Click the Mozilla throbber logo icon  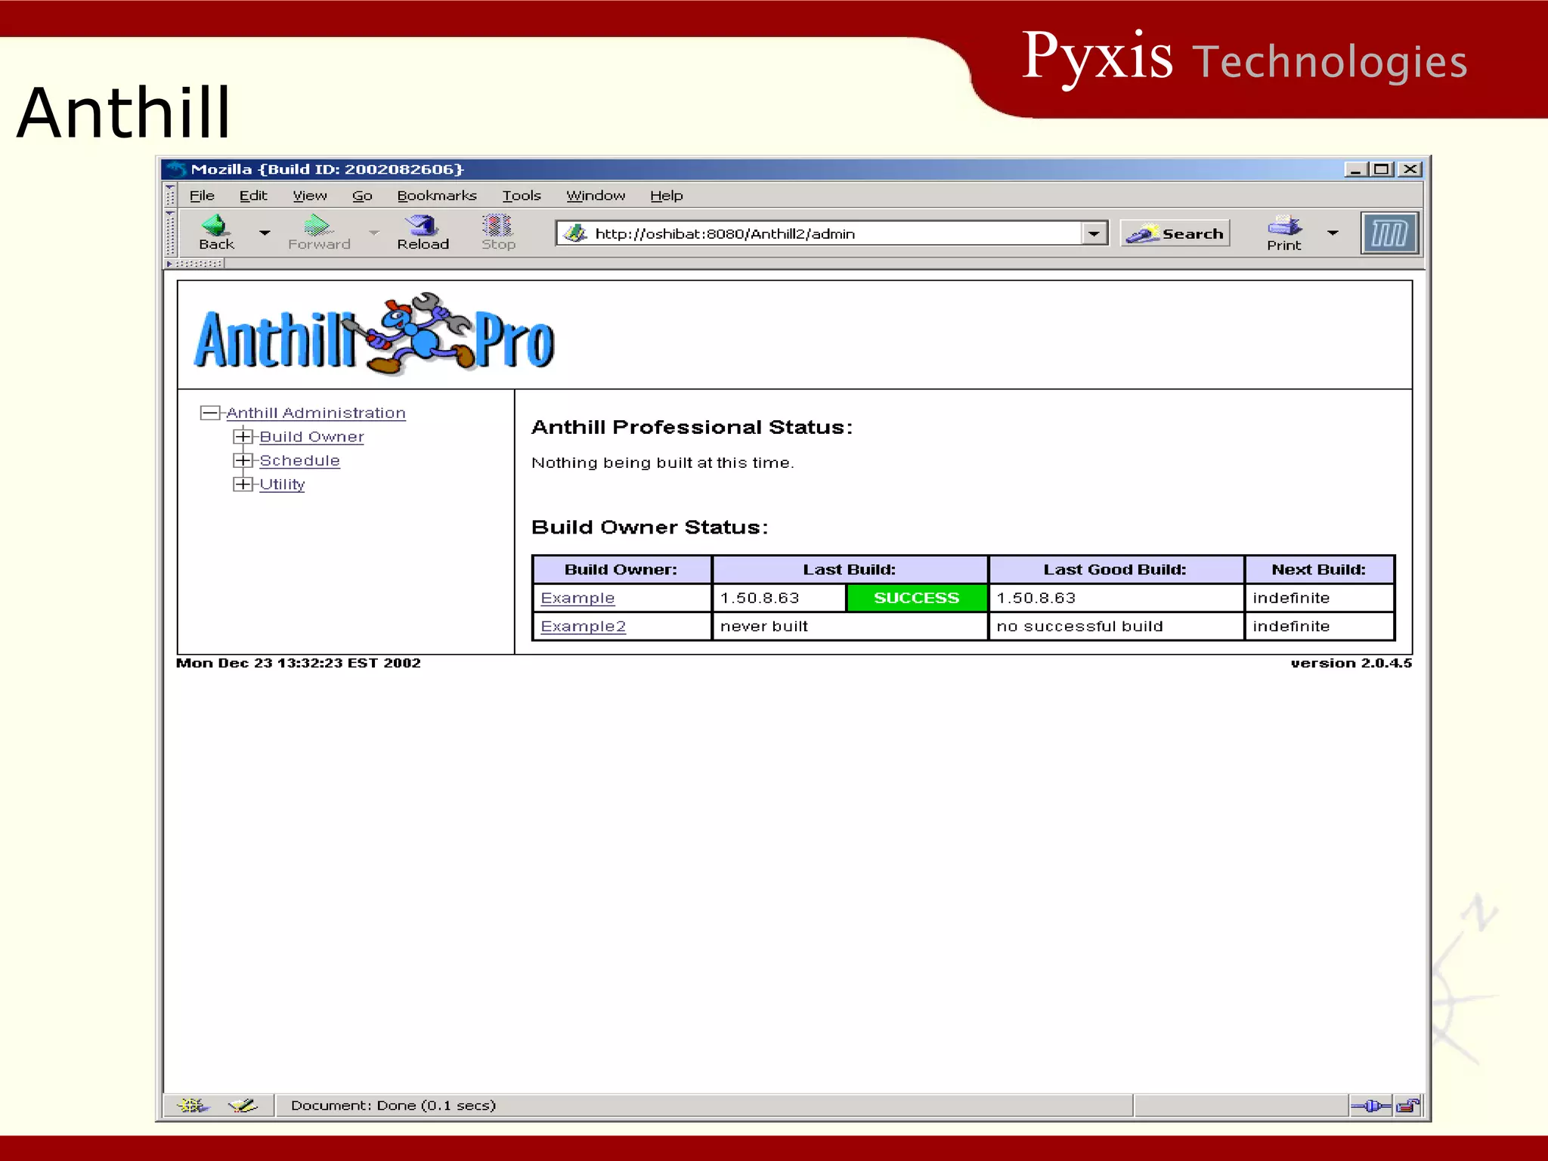click(1389, 233)
